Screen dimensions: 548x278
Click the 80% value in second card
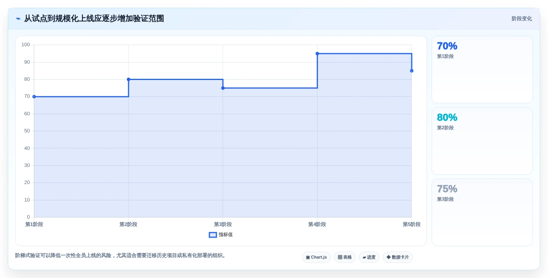(447, 117)
